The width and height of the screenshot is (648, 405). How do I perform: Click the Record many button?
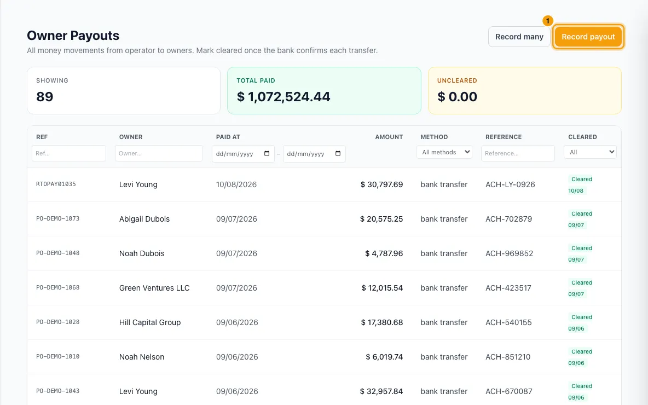pyautogui.click(x=519, y=37)
